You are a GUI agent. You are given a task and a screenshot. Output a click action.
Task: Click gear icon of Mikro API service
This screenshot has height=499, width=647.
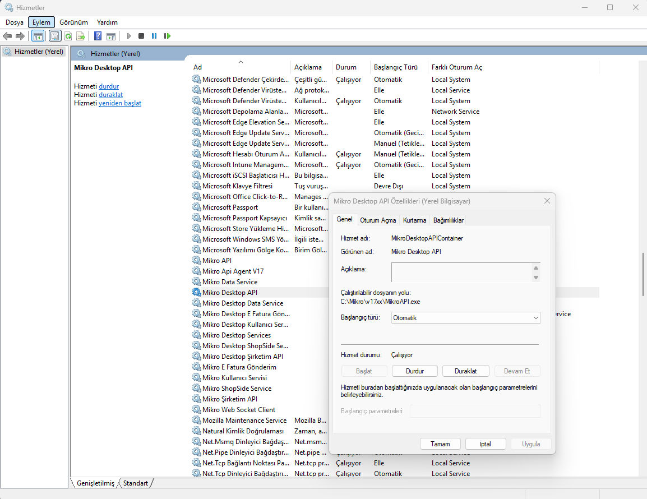(197, 261)
